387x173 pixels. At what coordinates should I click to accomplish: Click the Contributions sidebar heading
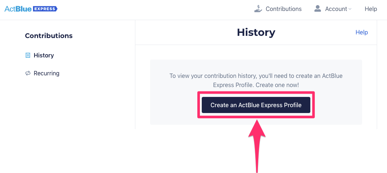click(x=49, y=36)
